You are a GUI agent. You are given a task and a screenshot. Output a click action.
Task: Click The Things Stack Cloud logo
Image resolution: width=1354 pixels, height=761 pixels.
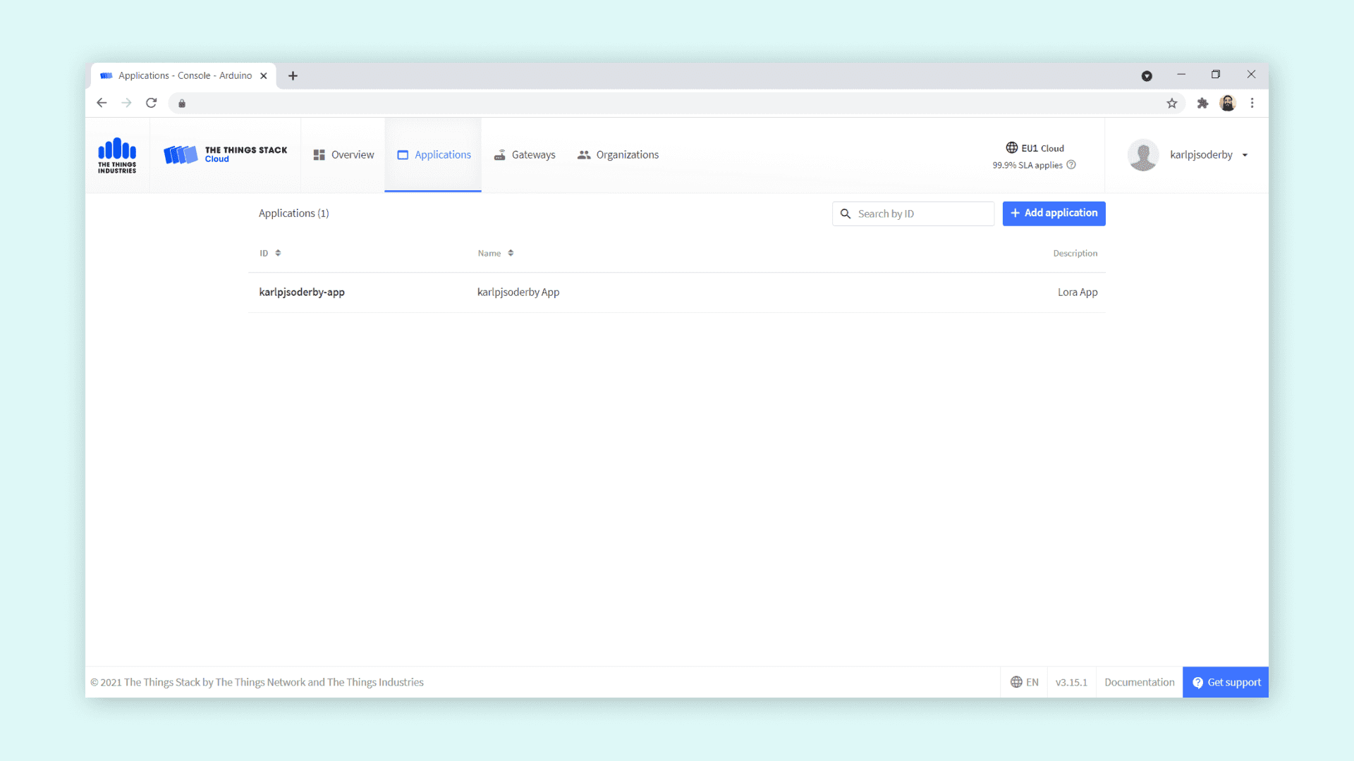click(225, 154)
